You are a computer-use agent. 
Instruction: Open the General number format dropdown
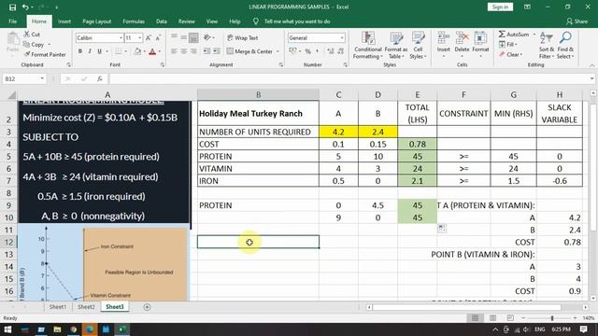coord(342,37)
